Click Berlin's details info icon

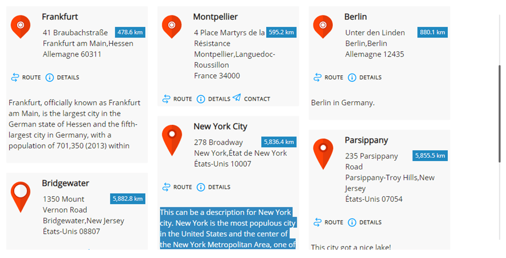tap(352, 78)
